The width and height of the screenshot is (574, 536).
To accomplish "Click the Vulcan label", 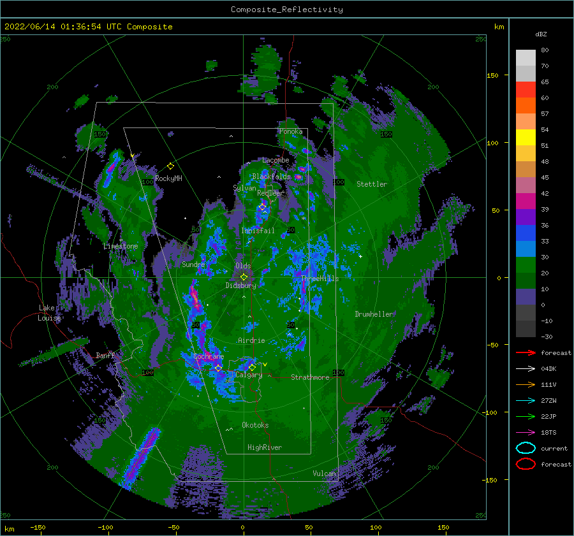I will (x=324, y=474).
